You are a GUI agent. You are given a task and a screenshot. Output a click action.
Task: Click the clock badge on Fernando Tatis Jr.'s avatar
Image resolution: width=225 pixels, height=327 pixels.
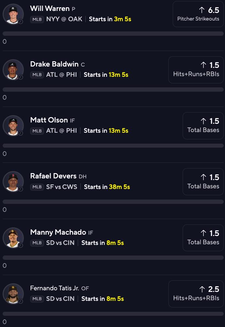(21, 301)
